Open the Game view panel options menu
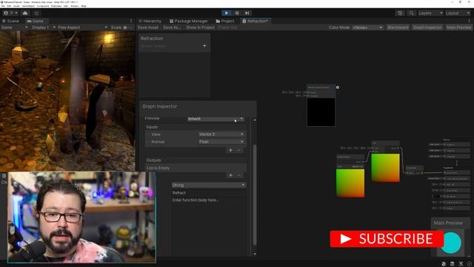 131,21
